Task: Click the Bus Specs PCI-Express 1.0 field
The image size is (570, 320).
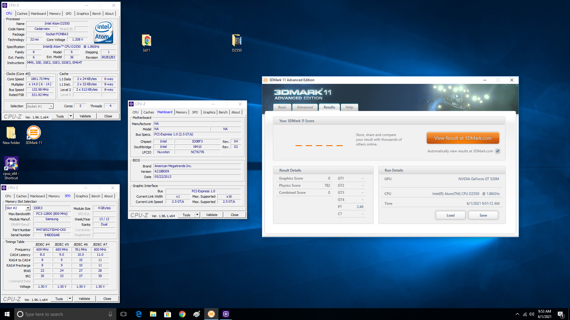Action: (197, 134)
